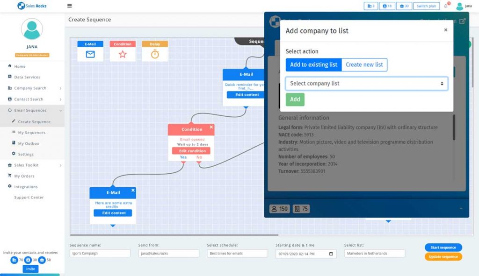Open the notifications bell icon
The image size is (479, 276).
click(x=446, y=6)
